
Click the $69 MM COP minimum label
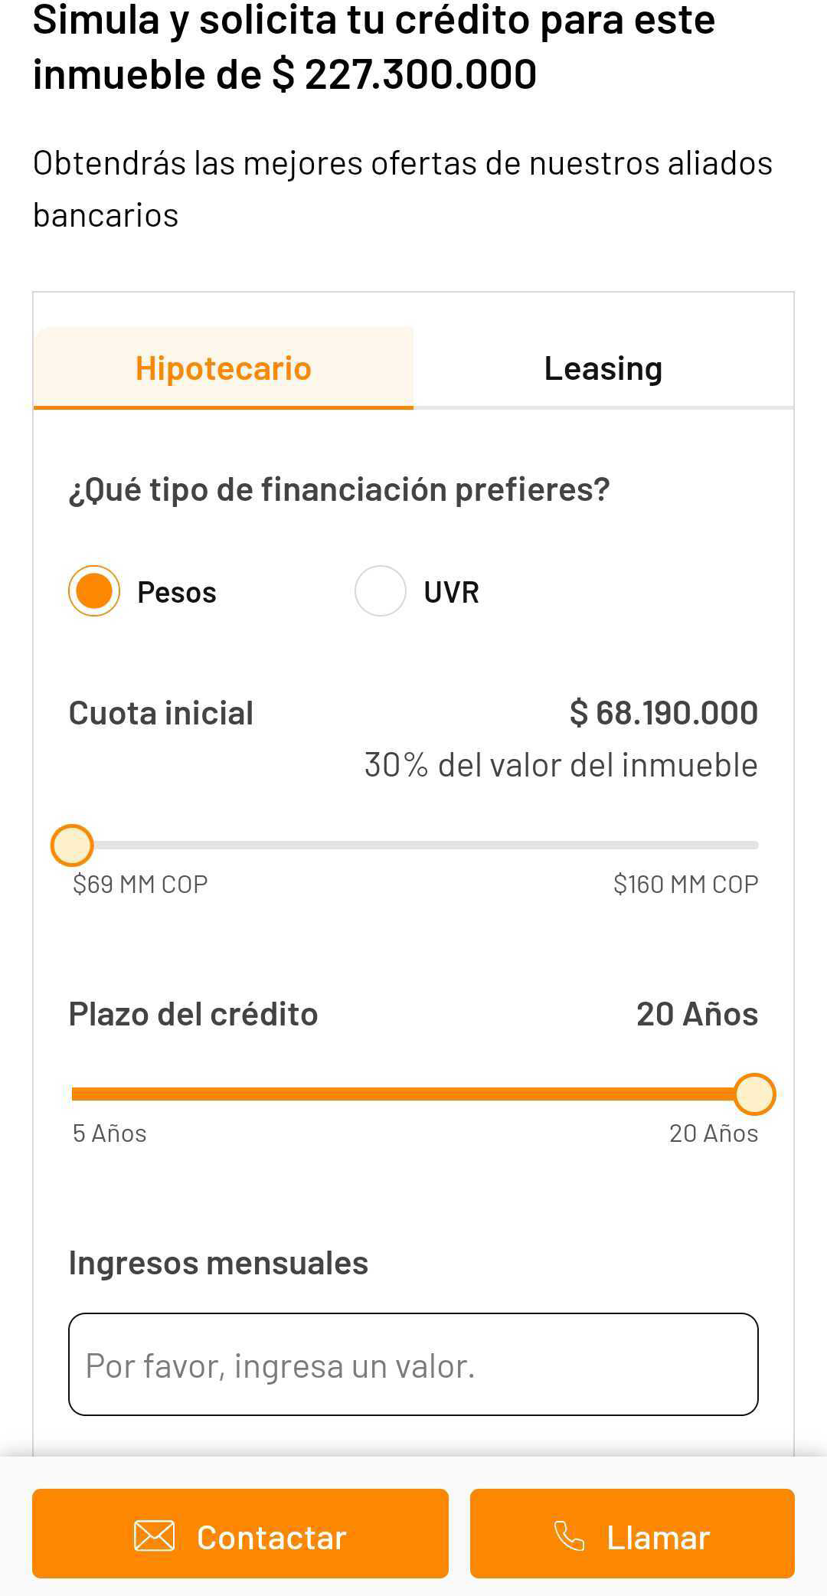(x=140, y=884)
